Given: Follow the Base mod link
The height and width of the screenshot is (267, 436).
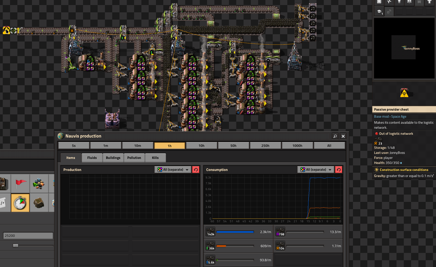Looking at the screenshot, I should pos(381,117).
